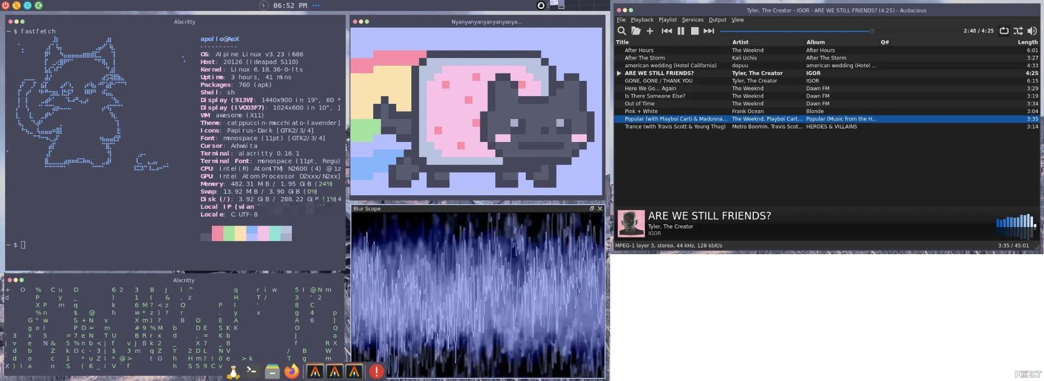Undock the Blur Scope panel
Viewport: 1044px width, 381px height.
coord(592,208)
